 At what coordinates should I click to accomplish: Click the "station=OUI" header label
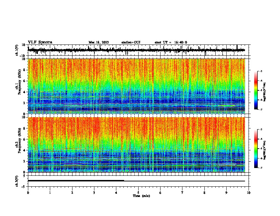(131, 42)
